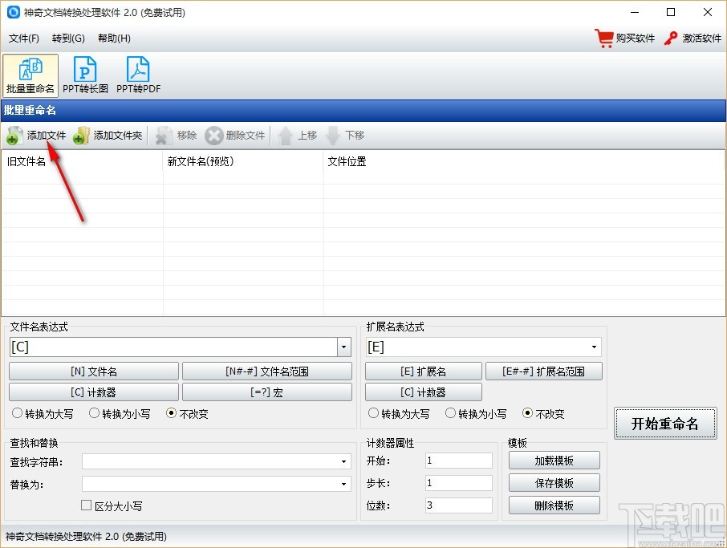Screen dimensions: 727x548
Task: Expand the 扩展名表达式 dropdown arrow
Action: click(x=594, y=347)
